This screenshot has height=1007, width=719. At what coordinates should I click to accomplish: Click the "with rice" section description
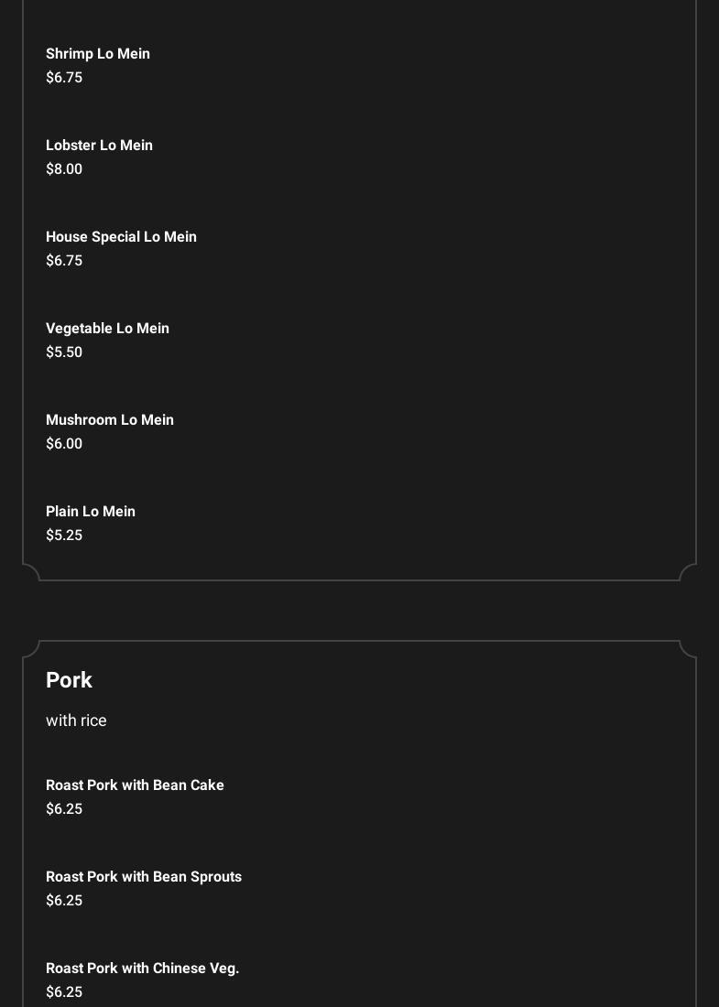pyautogui.click(x=76, y=720)
